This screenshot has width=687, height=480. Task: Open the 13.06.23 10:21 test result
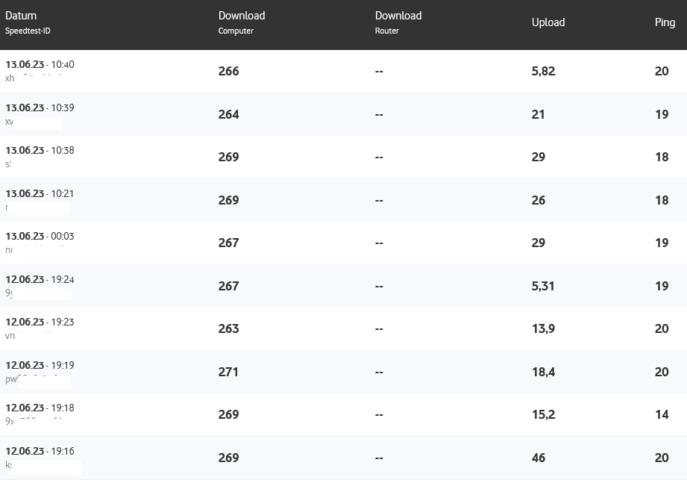point(40,193)
